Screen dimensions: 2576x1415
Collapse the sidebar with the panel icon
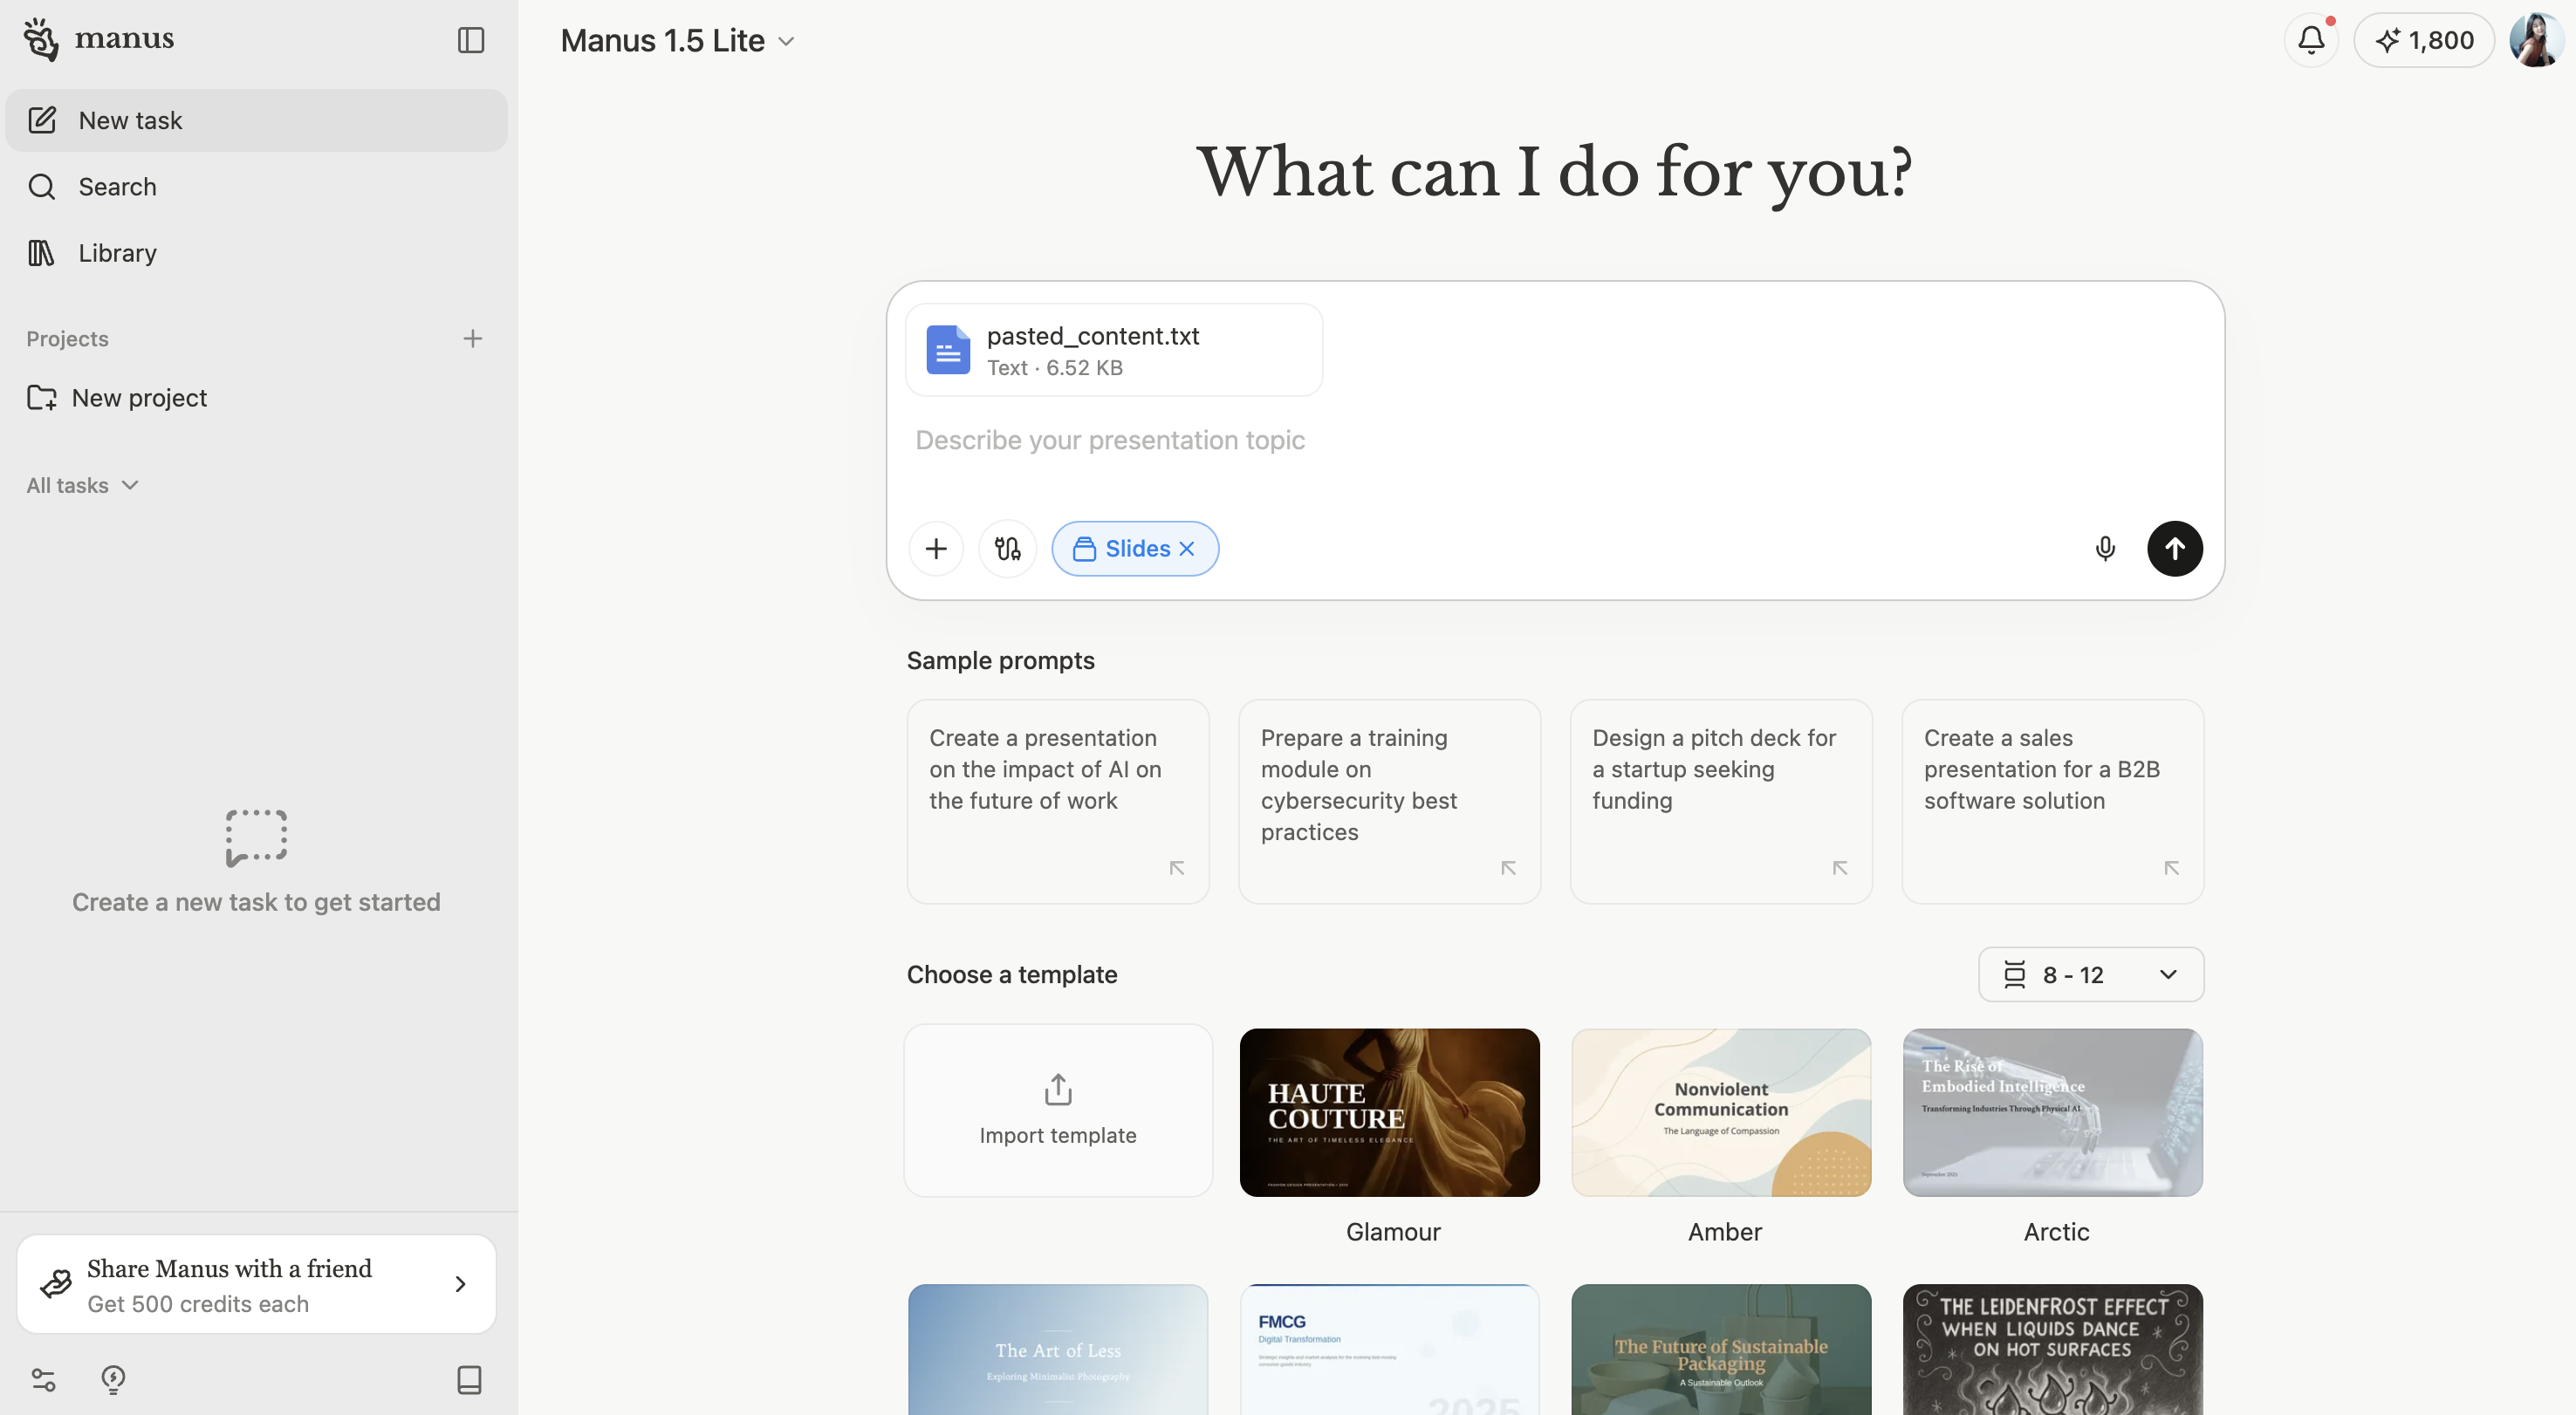tap(470, 40)
